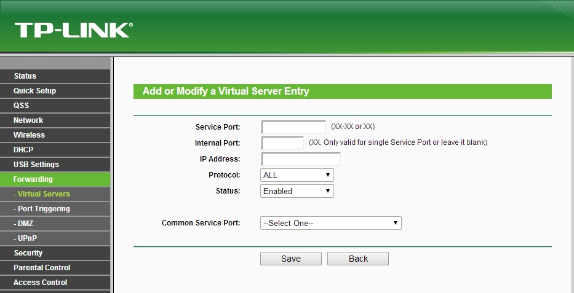Select Virtual Servers submenu item

tap(42, 194)
